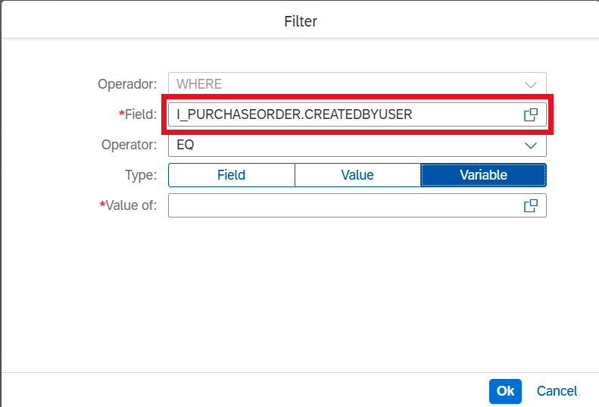Select the Value type option
This screenshot has height=407, width=599.
click(x=357, y=175)
